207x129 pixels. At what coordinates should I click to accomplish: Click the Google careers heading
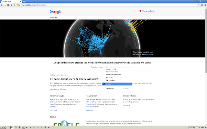coord(92,96)
